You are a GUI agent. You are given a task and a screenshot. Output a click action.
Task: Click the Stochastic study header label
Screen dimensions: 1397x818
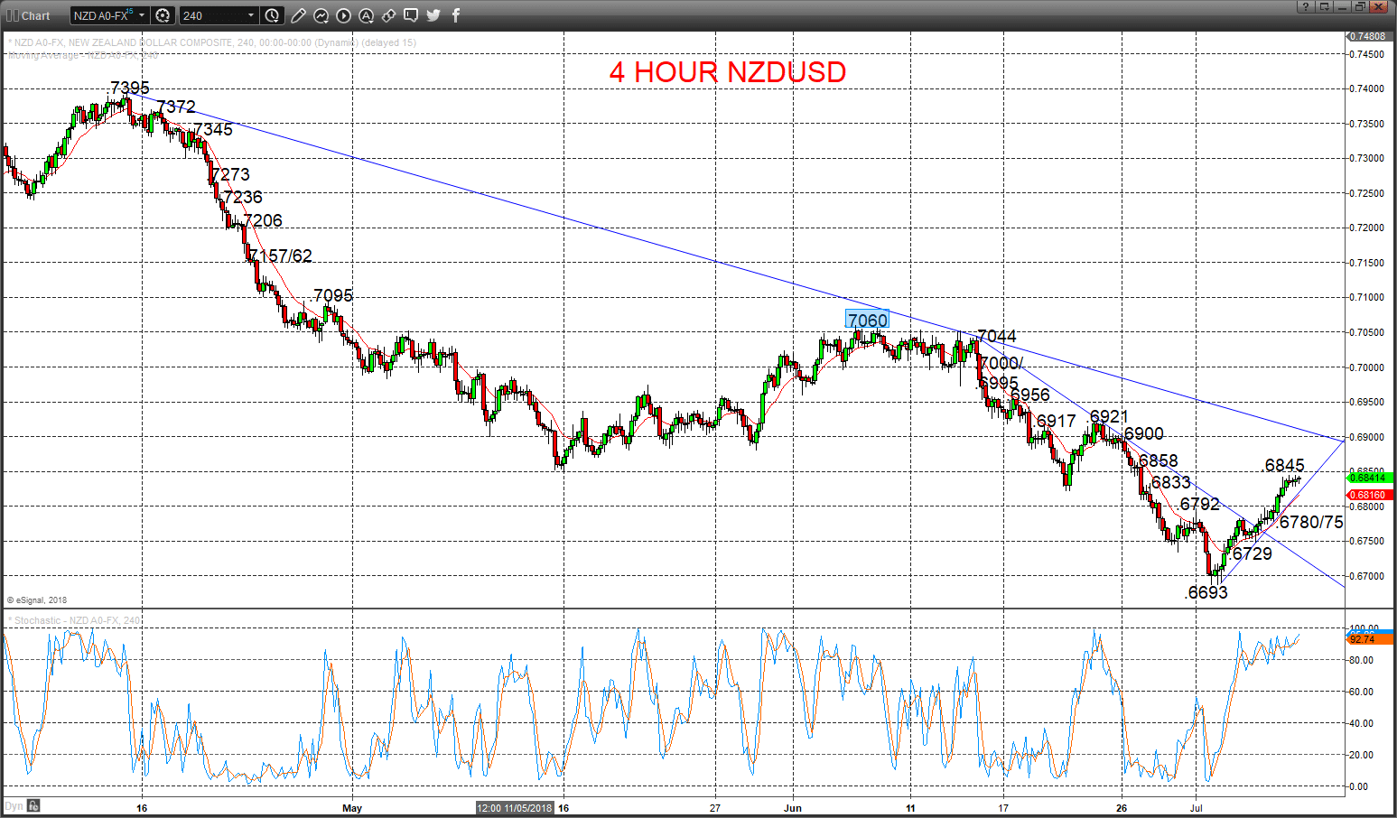[x=74, y=620]
